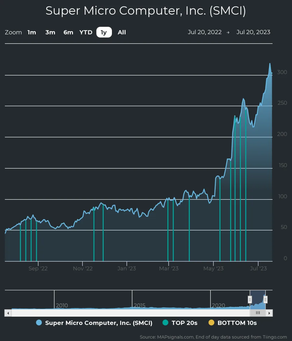Screen dimensions: 292x341
Task: Click the Zoom label text
Action: pos(13,32)
